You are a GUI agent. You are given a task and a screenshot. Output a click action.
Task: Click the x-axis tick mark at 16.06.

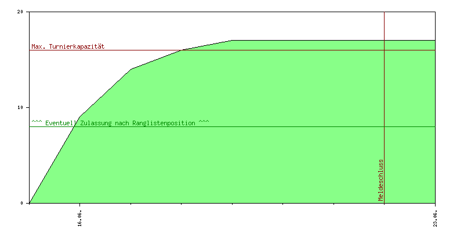click(80, 205)
